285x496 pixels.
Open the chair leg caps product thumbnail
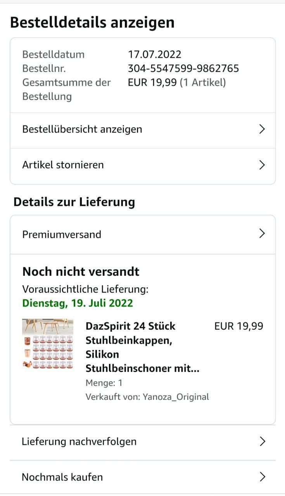point(48,344)
